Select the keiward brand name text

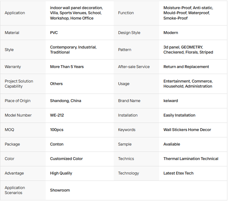[171, 101]
